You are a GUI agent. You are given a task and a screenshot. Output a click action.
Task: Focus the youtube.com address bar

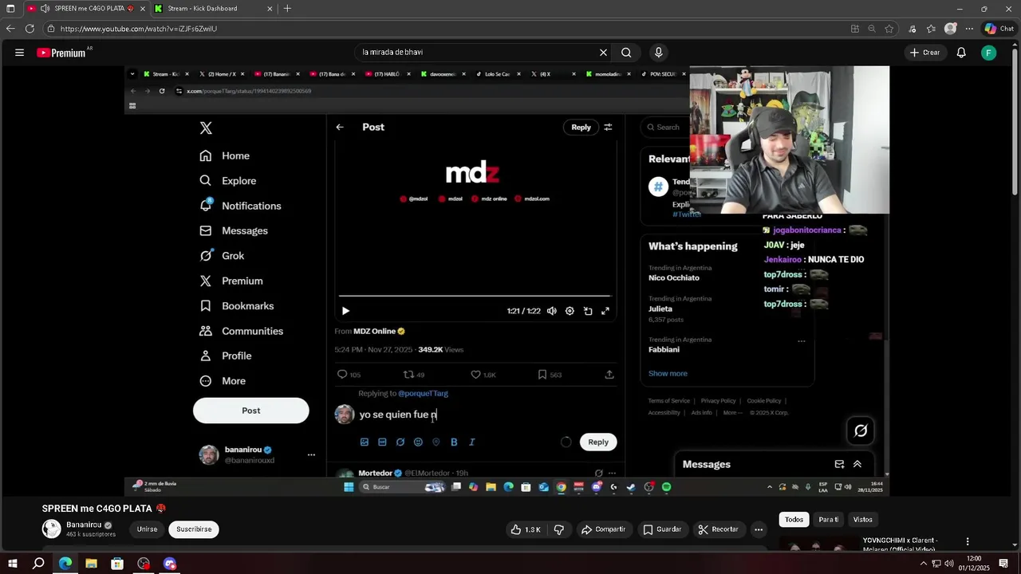[x=447, y=29]
